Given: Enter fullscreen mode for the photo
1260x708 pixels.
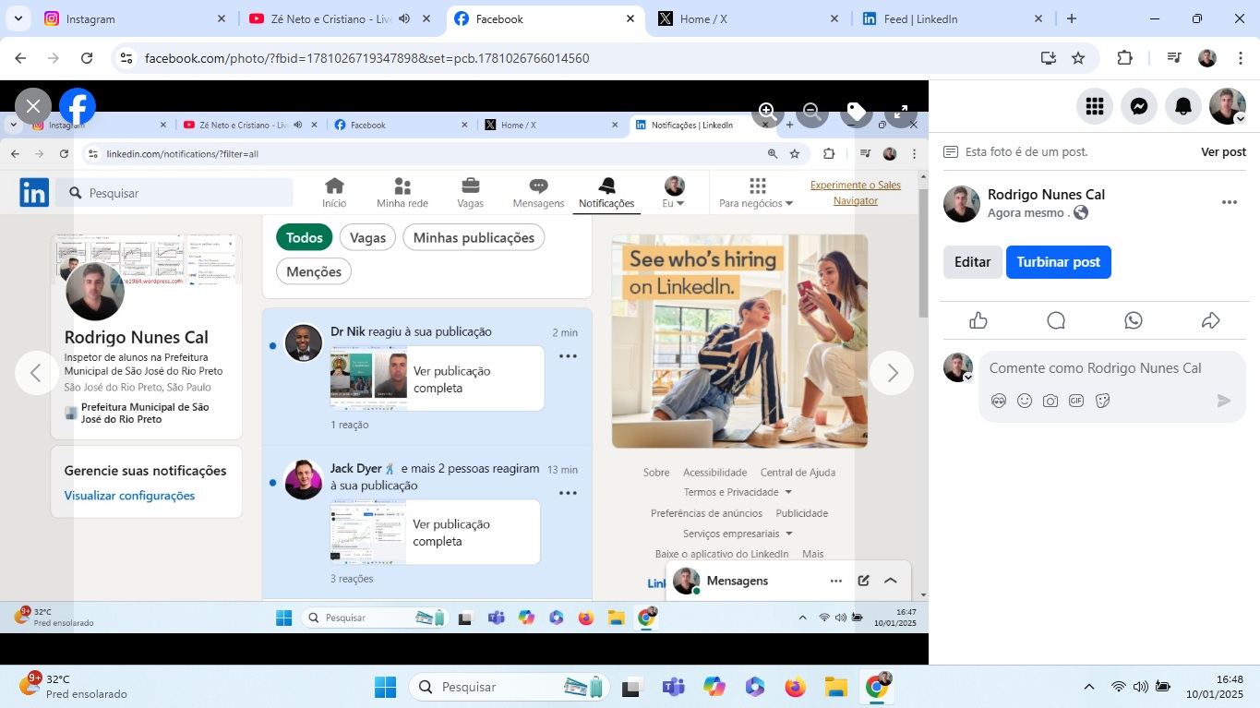Looking at the screenshot, I should tap(901, 112).
